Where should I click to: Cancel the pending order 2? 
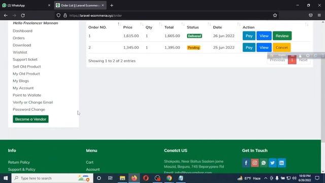[281, 47]
